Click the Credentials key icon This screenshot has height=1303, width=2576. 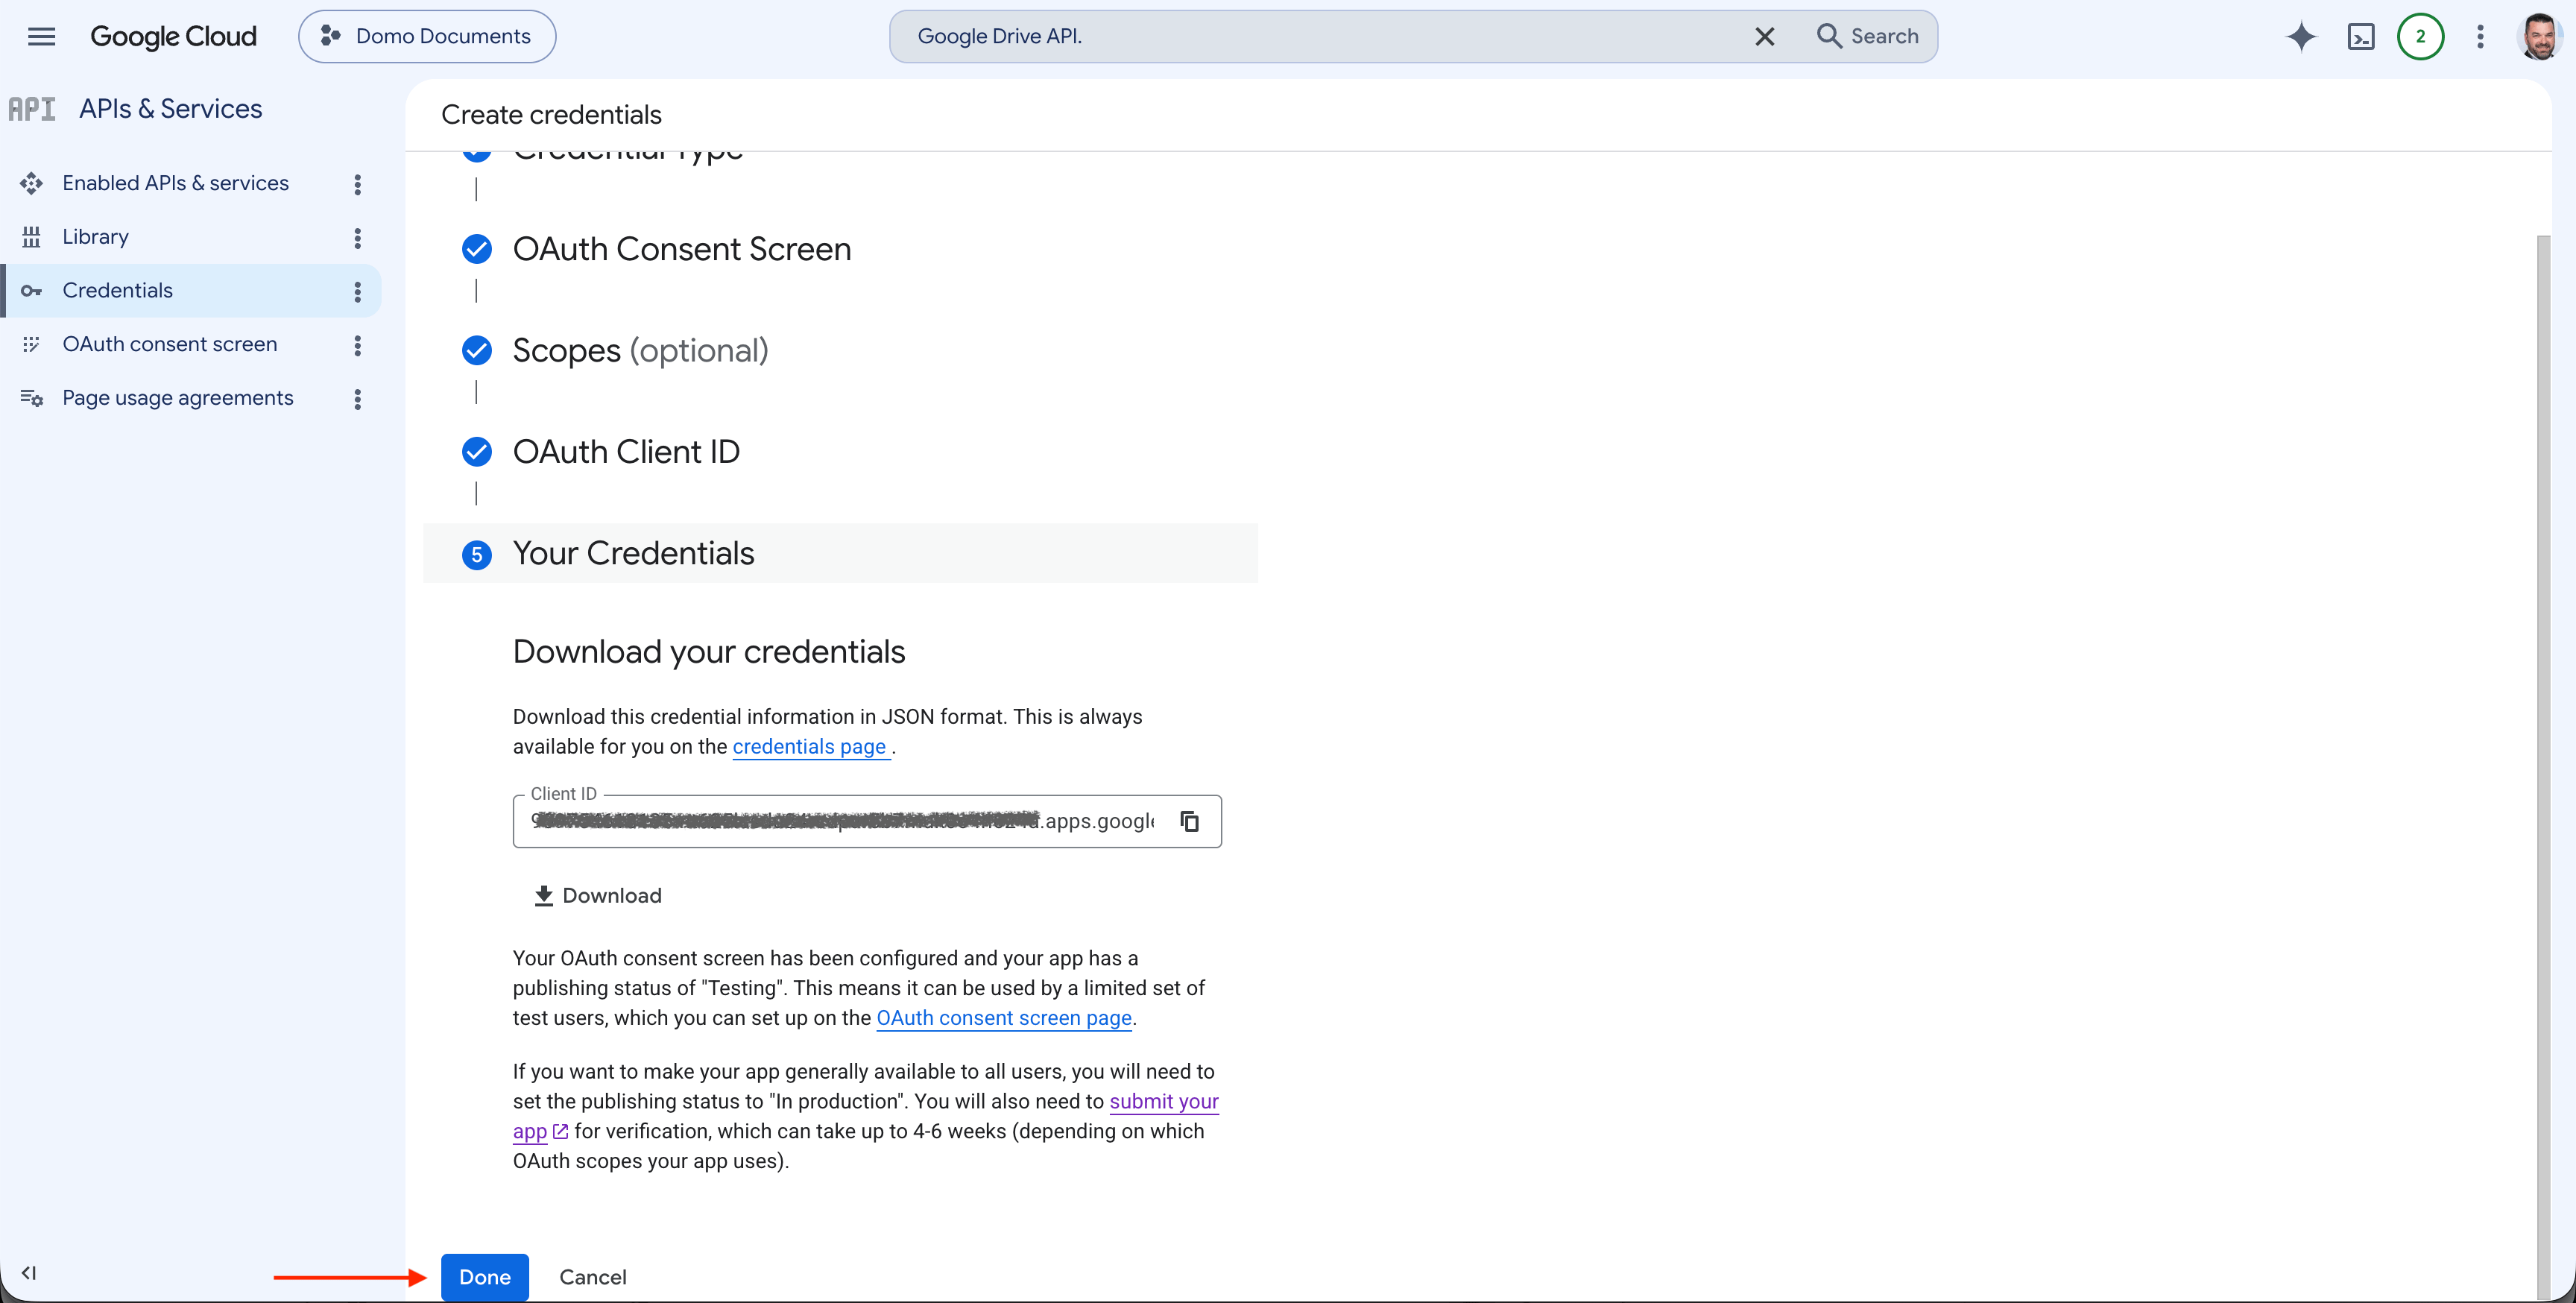pyautogui.click(x=31, y=291)
